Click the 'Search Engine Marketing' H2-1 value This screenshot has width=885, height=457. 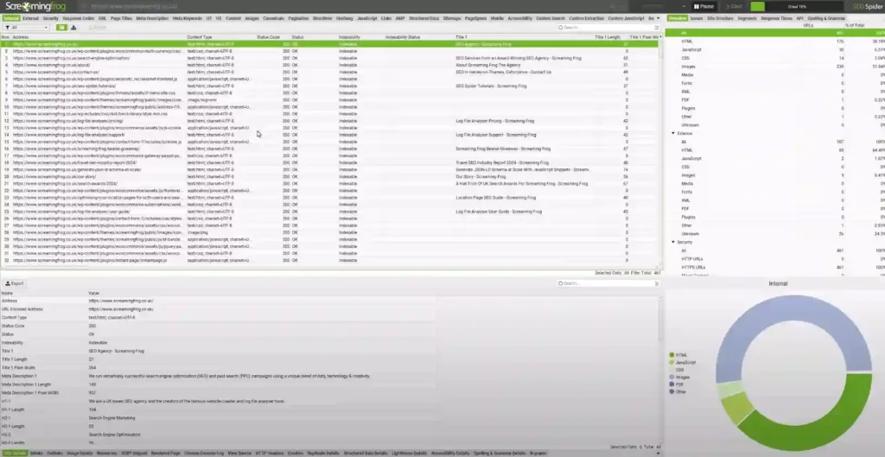point(111,418)
